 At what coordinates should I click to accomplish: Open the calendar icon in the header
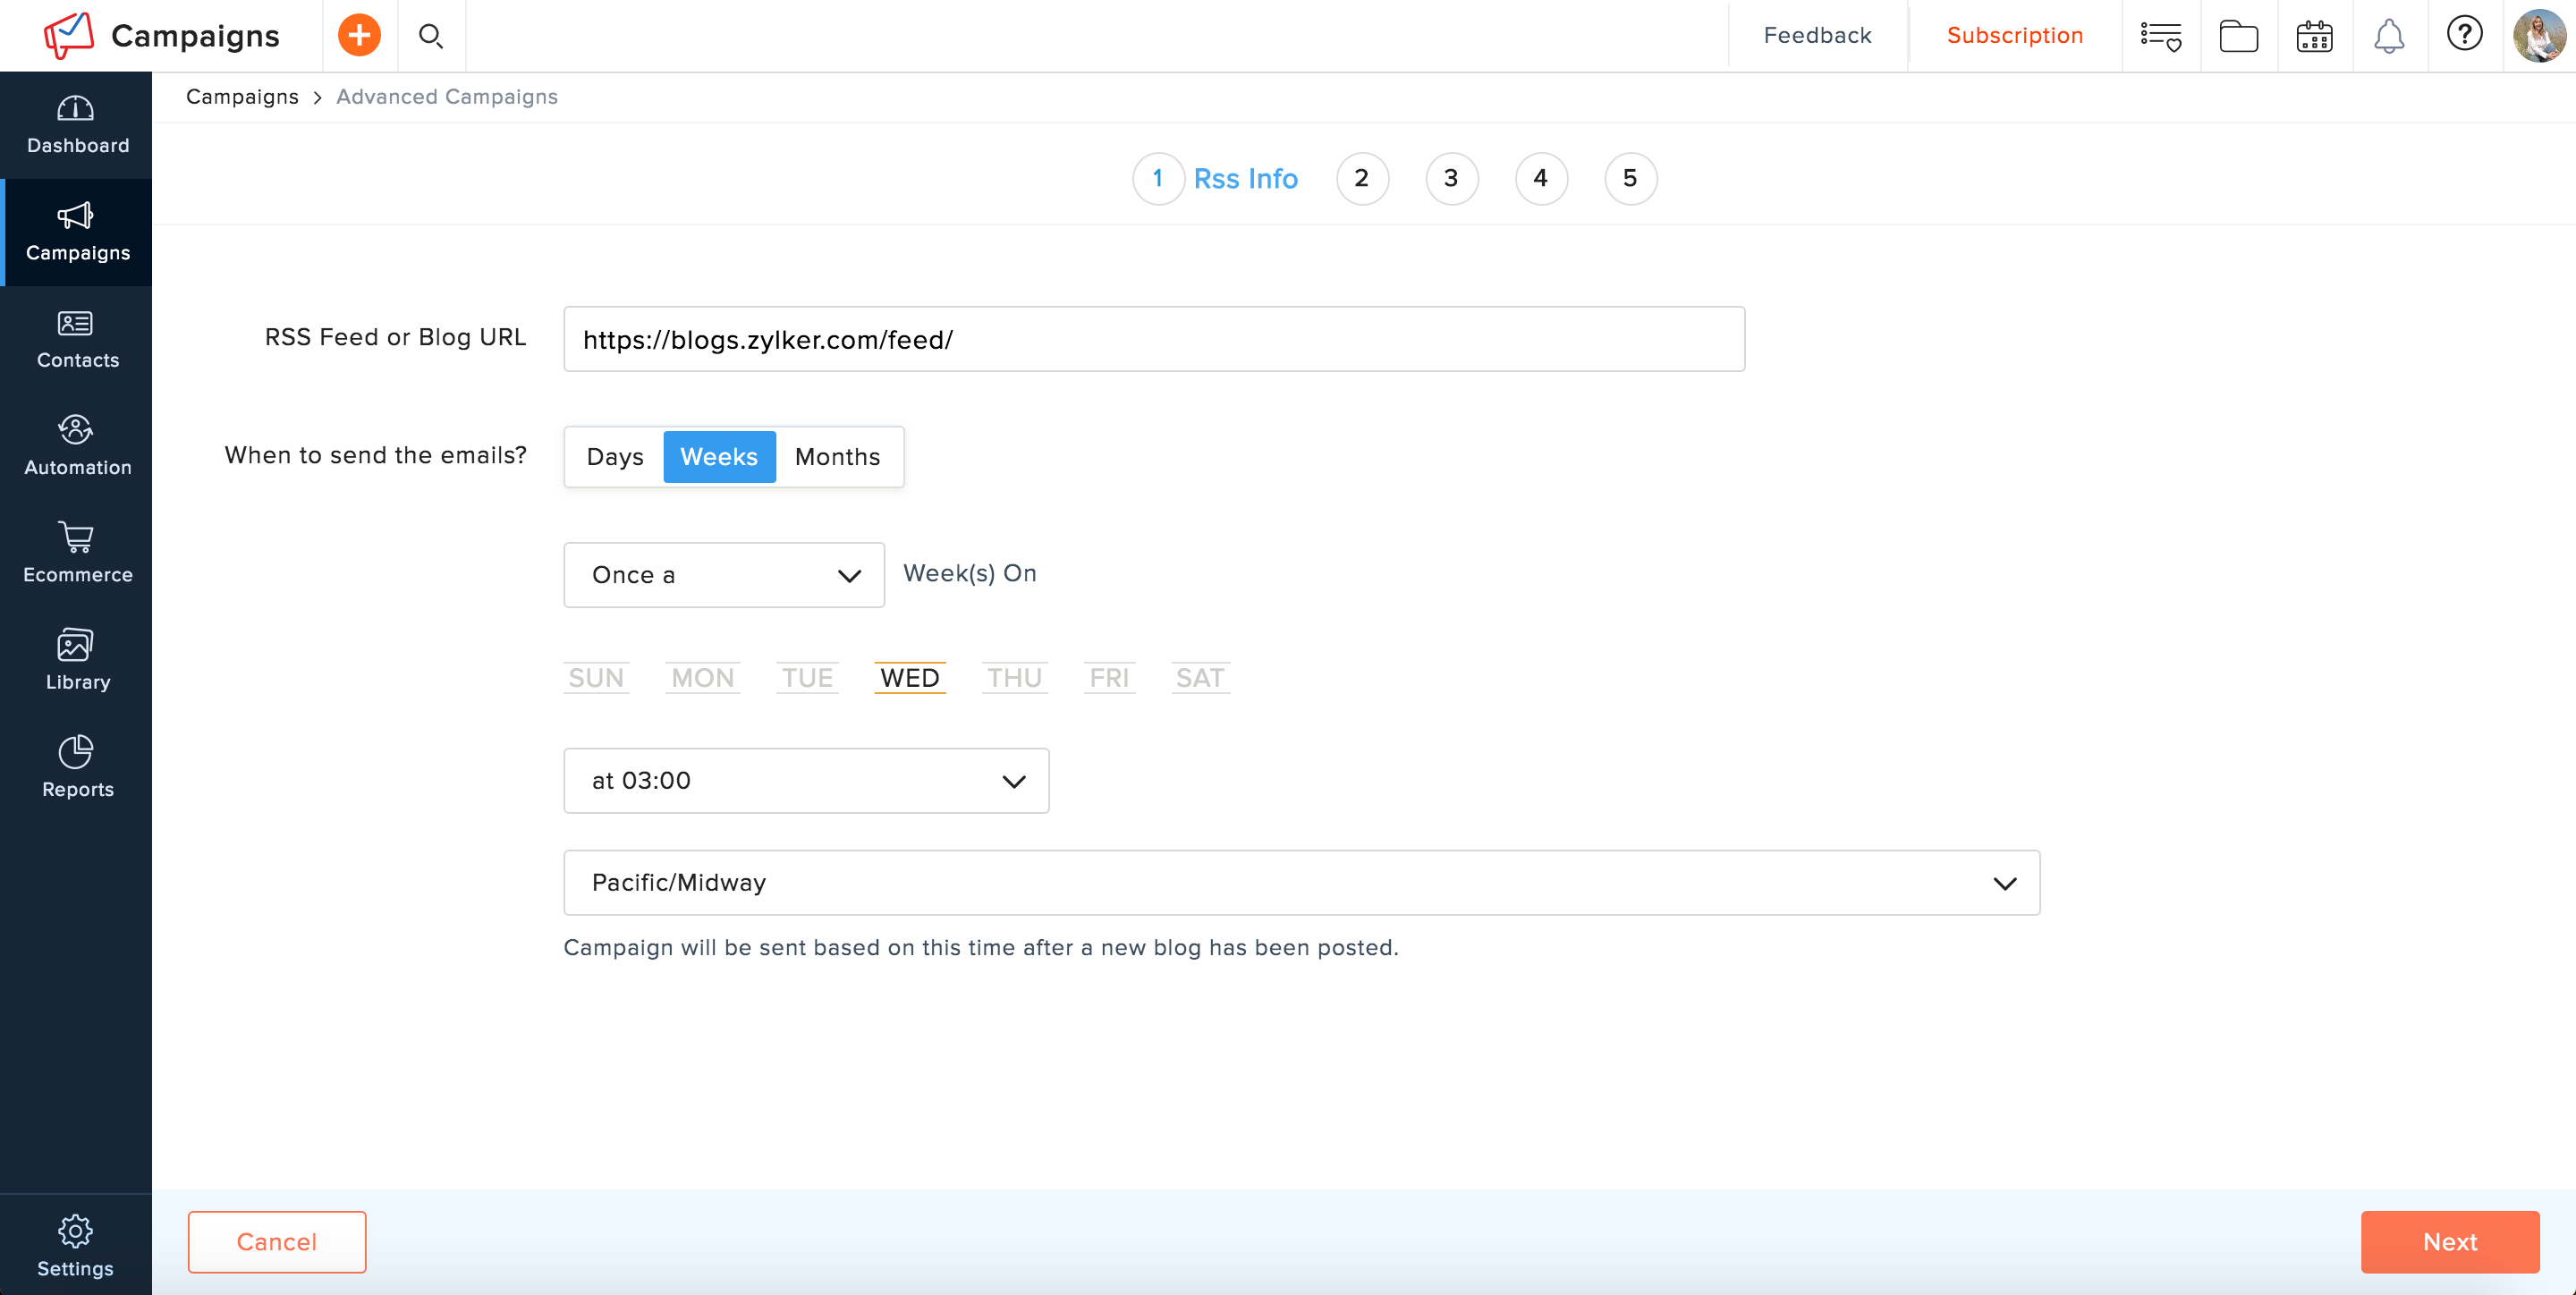(x=2314, y=36)
